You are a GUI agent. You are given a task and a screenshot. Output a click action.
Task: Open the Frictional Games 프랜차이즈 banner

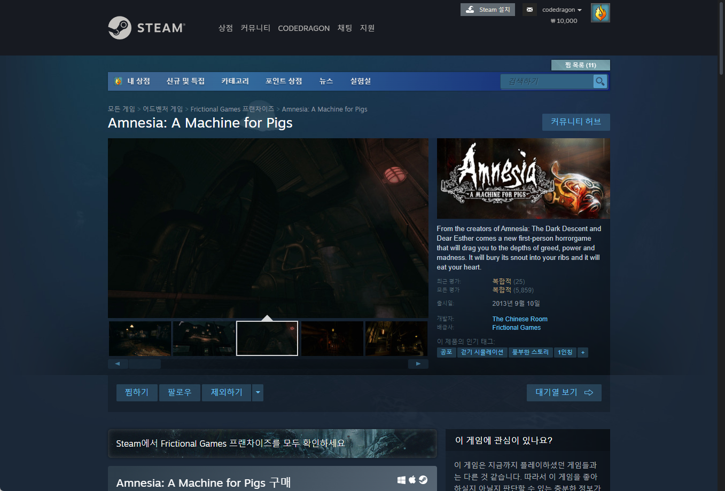(x=272, y=443)
